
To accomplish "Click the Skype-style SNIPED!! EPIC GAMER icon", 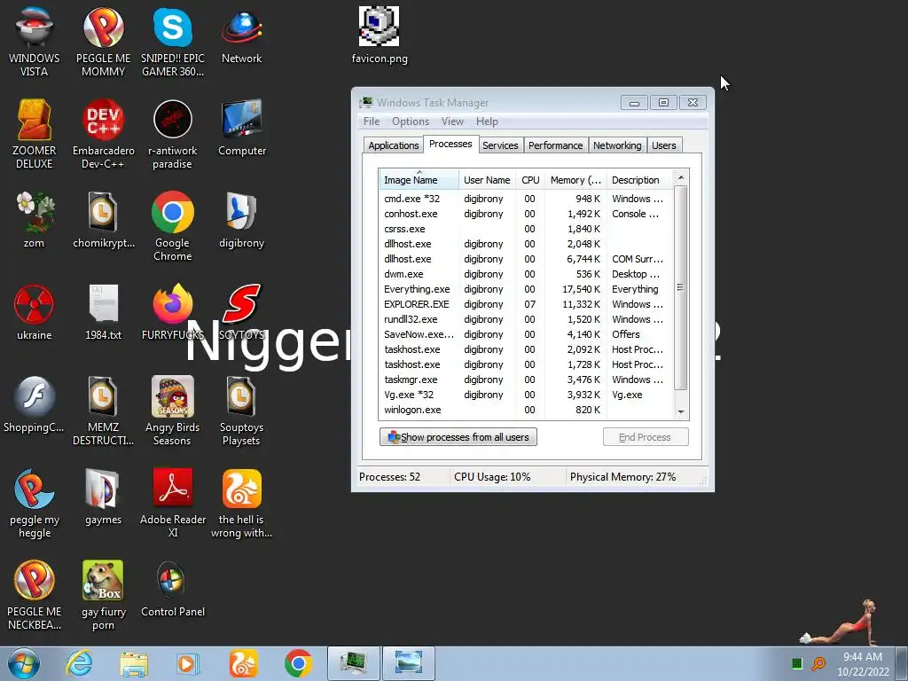I will [x=173, y=42].
